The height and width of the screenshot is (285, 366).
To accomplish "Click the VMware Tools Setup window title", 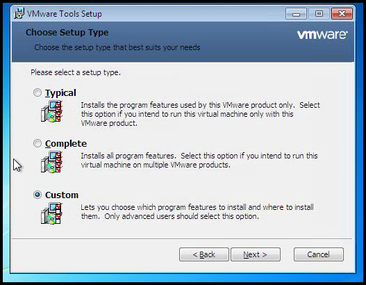I will click(x=65, y=14).
